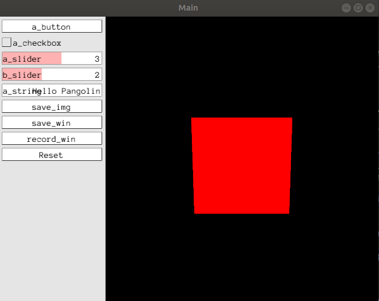Screen dimensions: 379x301
Task: Minimize the Main window
Action: click(x=346, y=8)
